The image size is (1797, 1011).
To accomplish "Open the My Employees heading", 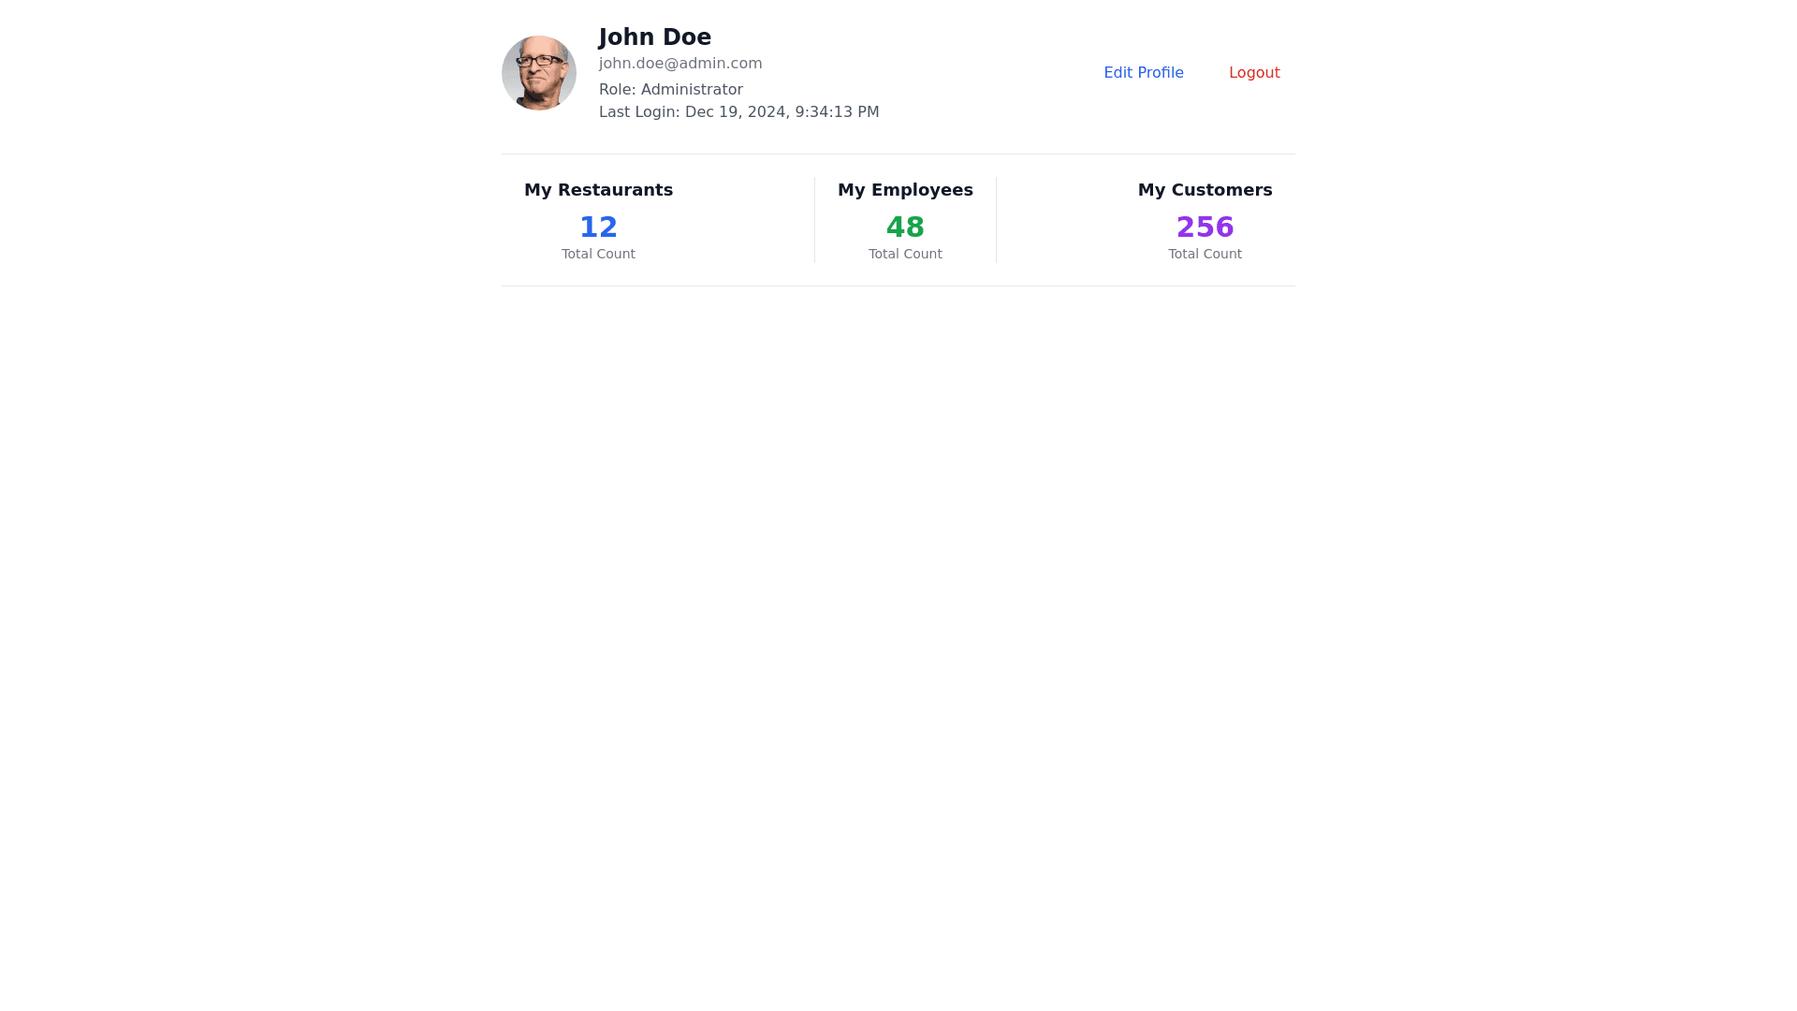I will click(904, 190).
